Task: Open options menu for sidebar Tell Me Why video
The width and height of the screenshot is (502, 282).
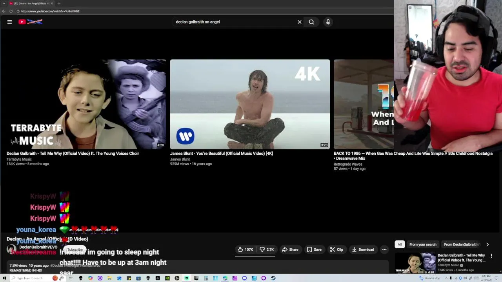Action: coord(491,256)
